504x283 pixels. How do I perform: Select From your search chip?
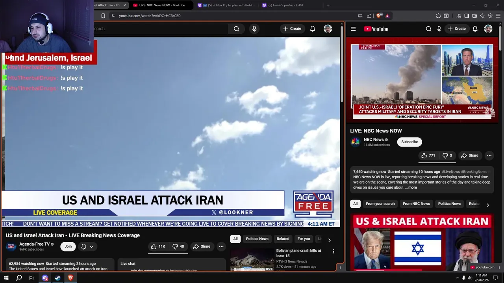[380, 204]
